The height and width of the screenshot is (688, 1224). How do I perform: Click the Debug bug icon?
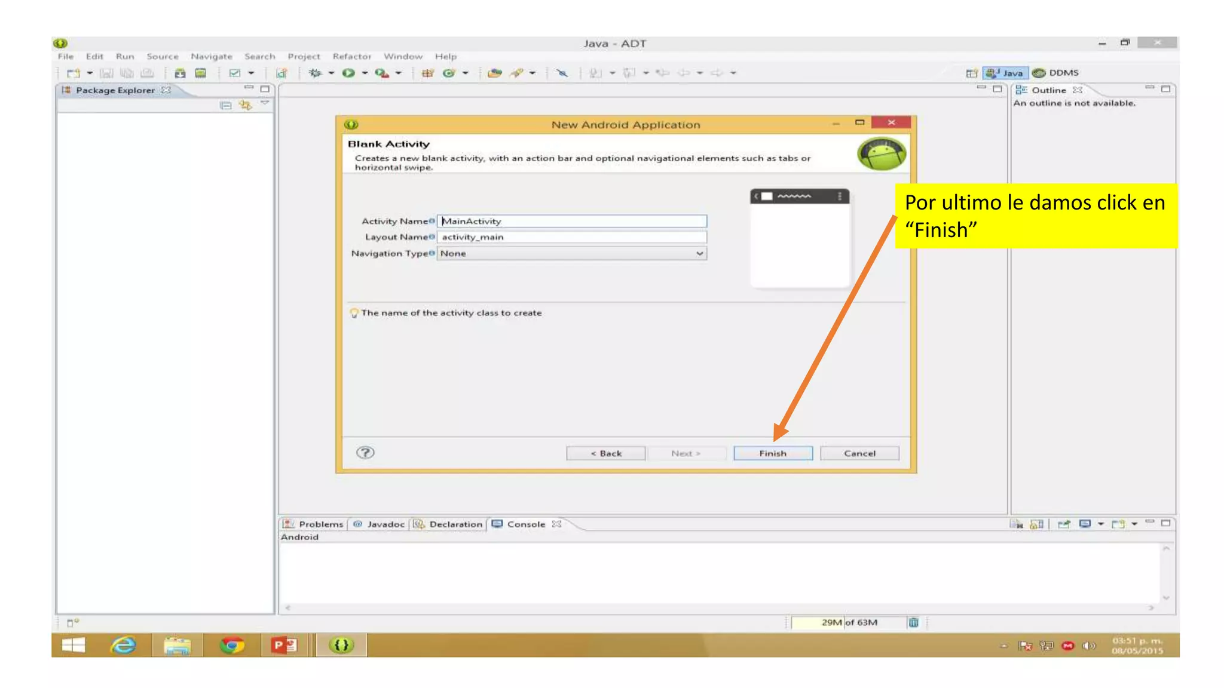[315, 73]
